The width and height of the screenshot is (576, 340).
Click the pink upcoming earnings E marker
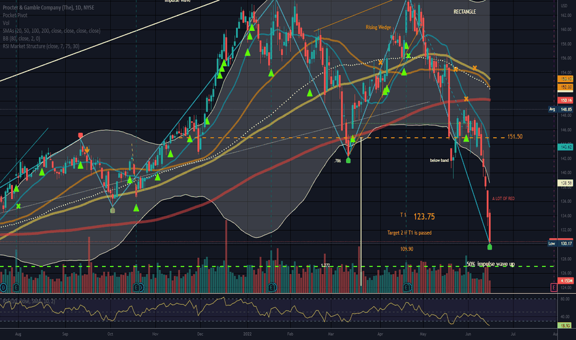pos(554,287)
